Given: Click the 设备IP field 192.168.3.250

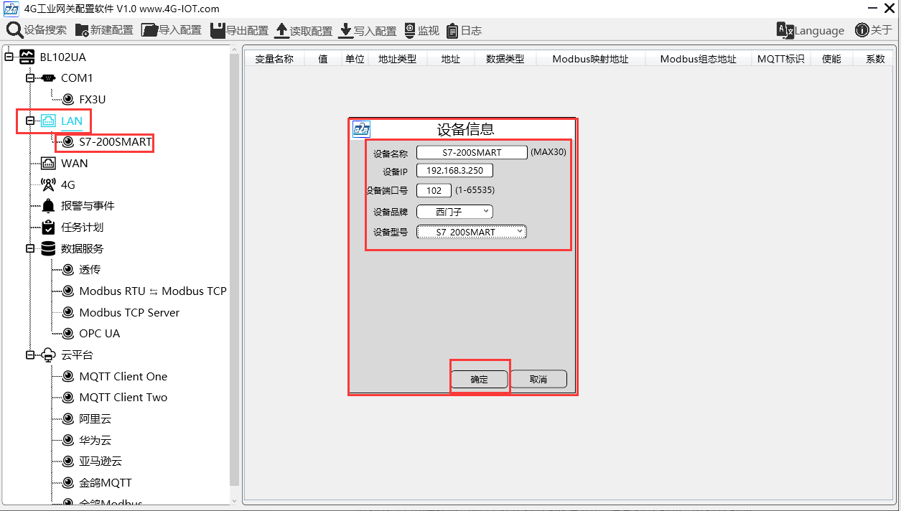Looking at the screenshot, I should [x=454, y=171].
